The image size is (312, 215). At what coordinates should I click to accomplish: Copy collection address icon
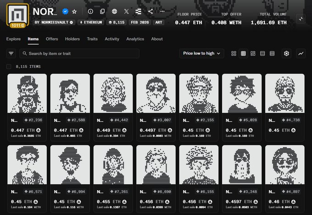(x=102, y=11)
